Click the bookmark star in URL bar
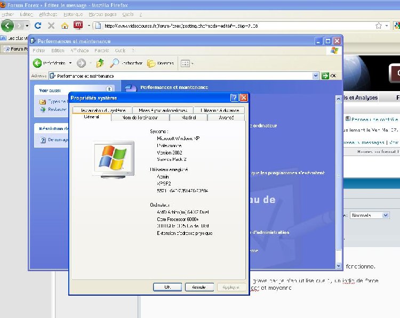 [x=379, y=26]
